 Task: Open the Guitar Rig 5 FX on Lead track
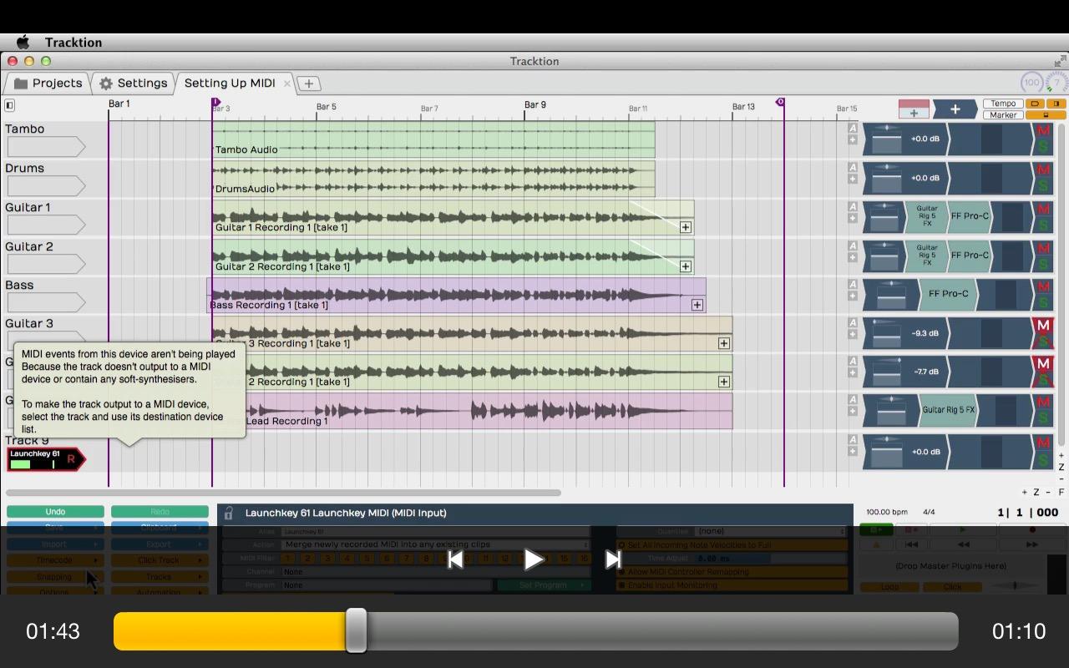[948, 410]
